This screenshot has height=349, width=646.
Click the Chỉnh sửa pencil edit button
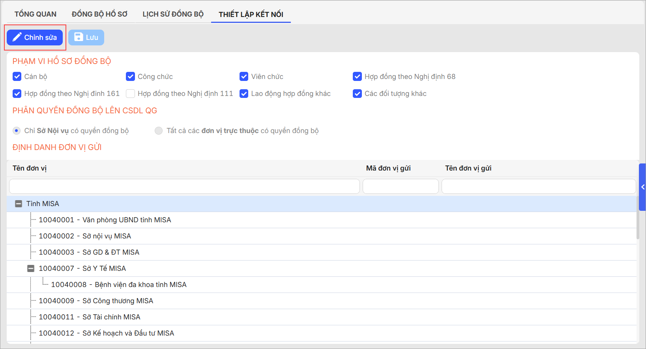pos(35,38)
